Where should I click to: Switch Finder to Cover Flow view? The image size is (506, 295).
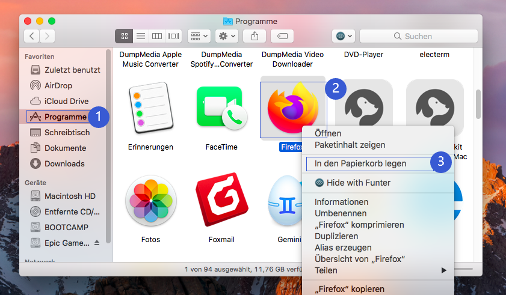pyautogui.click(x=173, y=36)
